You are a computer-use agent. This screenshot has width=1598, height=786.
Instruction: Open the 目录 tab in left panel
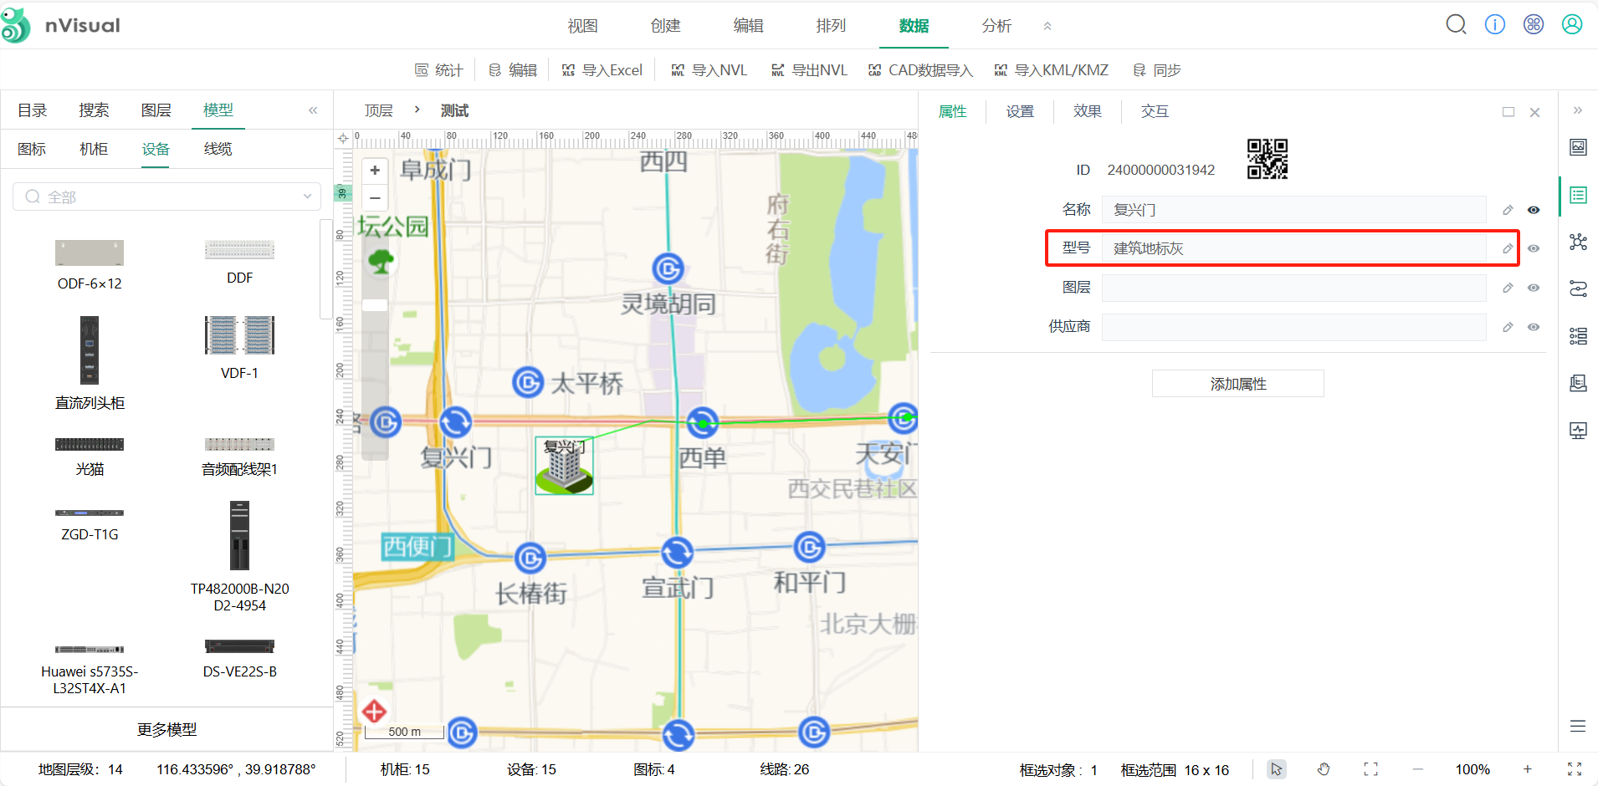pyautogui.click(x=33, y=110)
